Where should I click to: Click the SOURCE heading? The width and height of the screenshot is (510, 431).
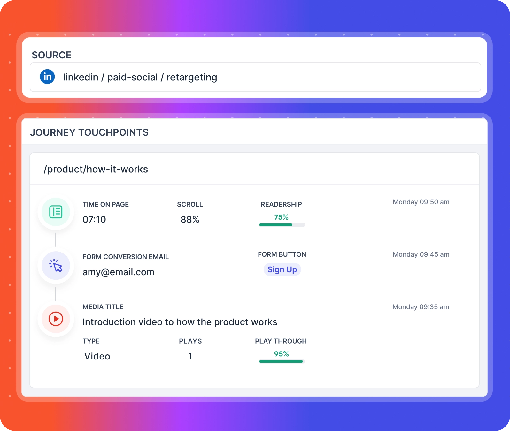point(51,55)
